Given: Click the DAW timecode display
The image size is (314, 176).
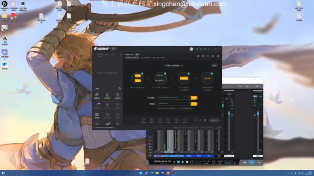Looking at the screenshot, I should [x=162, y=162].
